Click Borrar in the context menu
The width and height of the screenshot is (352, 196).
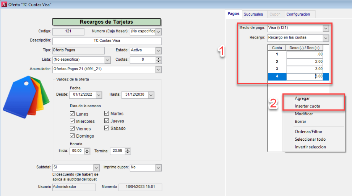[300, 121]
